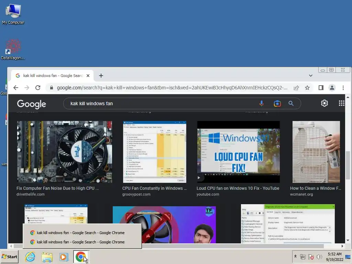Click 'Fix Computer Fan Noise Due to High CPU' link
Viewport: 352px width, 264px height.
tap(57, 188)
